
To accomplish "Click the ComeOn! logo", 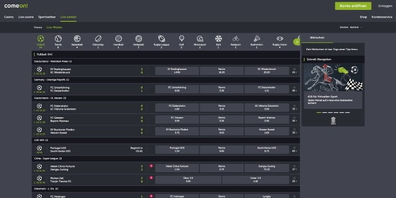I will 16,6.
